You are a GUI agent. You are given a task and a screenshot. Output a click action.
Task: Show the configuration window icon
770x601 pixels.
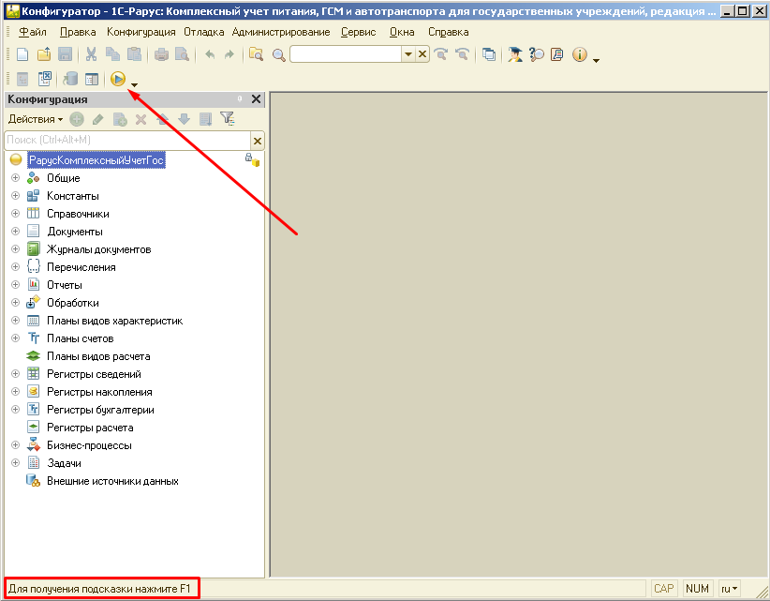(92, 79)
